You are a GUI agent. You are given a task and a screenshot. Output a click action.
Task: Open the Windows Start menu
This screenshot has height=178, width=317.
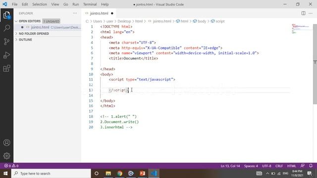click(x=5, y=174)
